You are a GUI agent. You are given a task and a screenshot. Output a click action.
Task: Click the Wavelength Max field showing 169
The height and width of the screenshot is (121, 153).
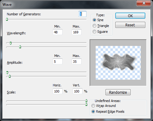[77, 32]
